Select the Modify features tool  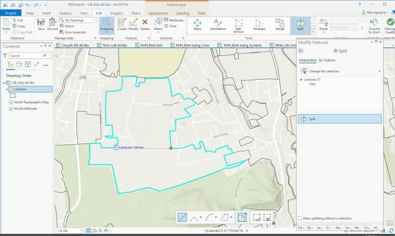click(134, 24)
